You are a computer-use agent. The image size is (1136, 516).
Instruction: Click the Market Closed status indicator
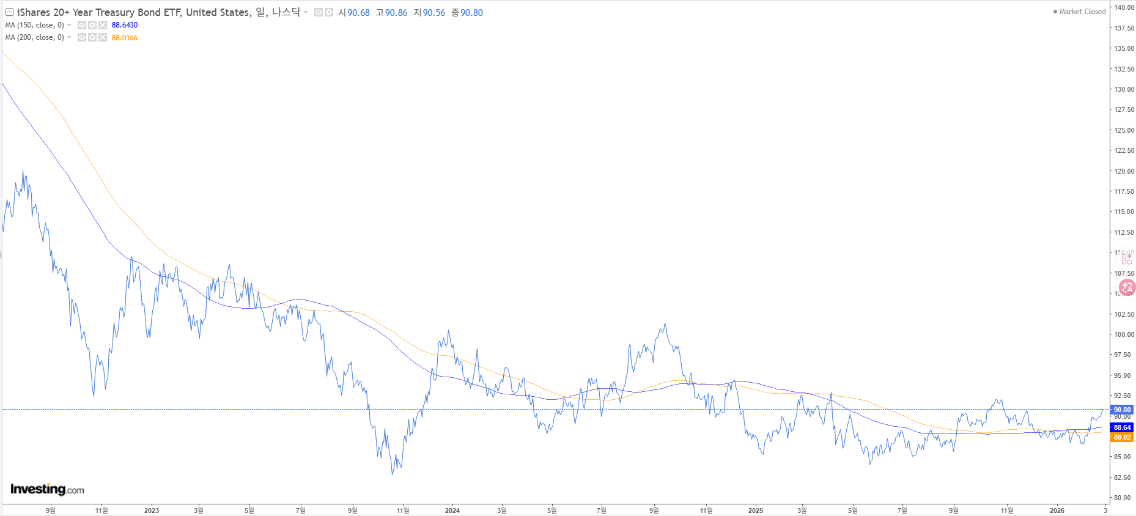pyautogui.click(x=1079, y=12)
